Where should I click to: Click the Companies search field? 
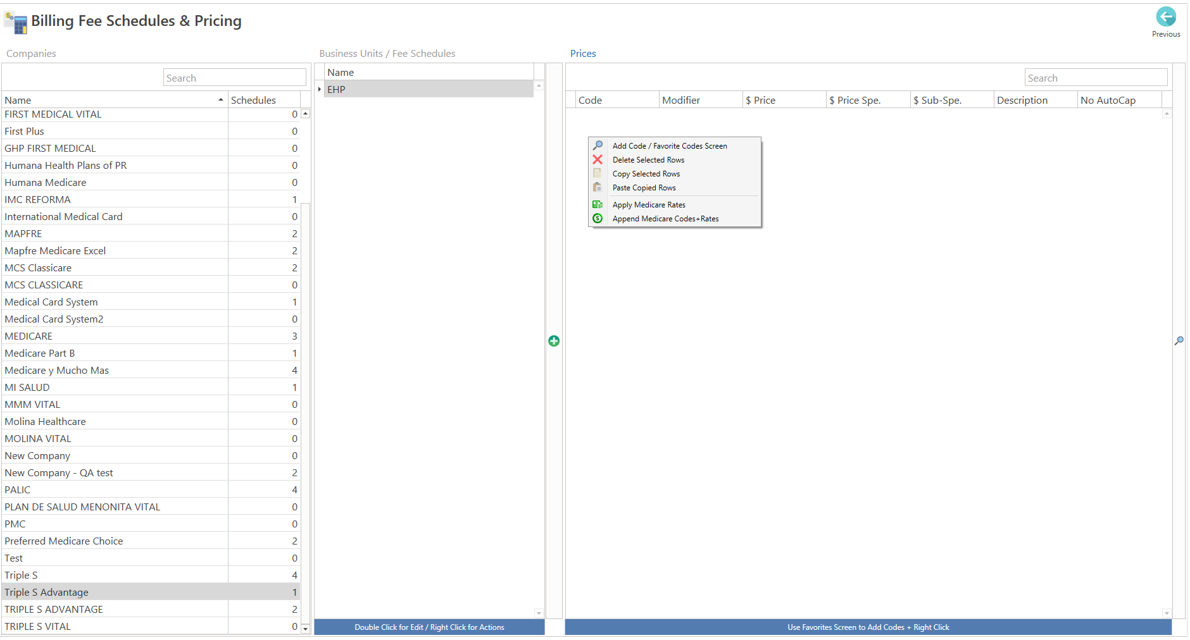click(x=235, y=78)
